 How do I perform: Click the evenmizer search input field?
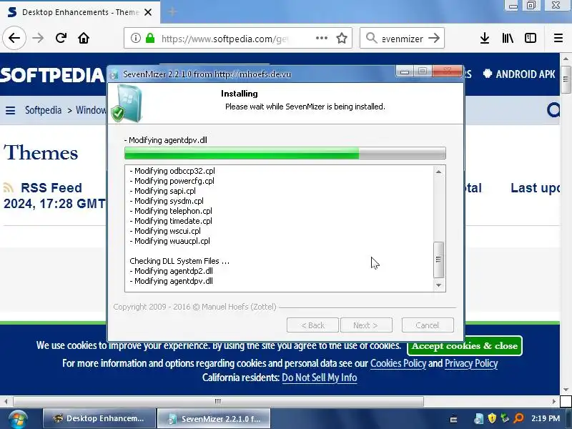pos(402,39)
